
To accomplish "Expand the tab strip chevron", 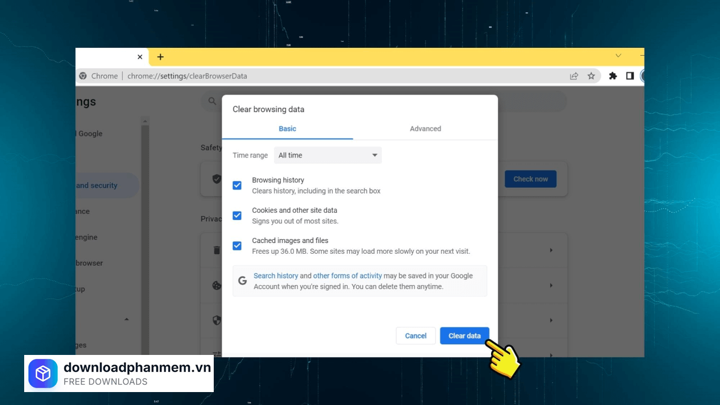I will tap(618, 56).
